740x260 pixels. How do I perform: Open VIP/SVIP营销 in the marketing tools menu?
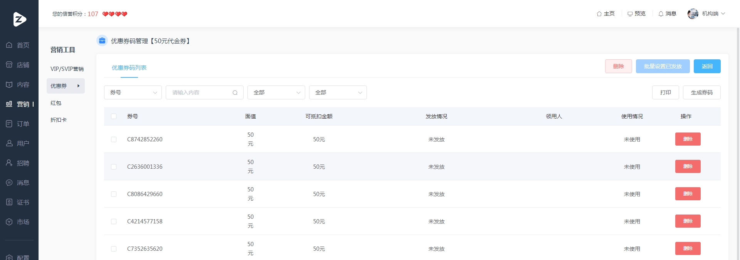tap(67, 69)
